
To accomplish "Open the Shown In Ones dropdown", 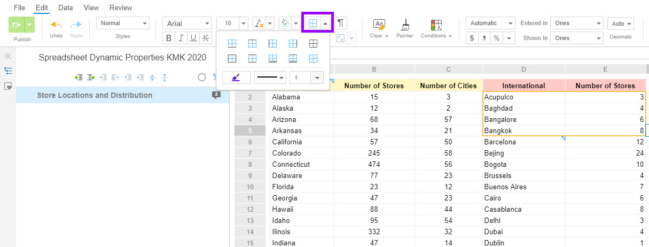I will (576, 38).
